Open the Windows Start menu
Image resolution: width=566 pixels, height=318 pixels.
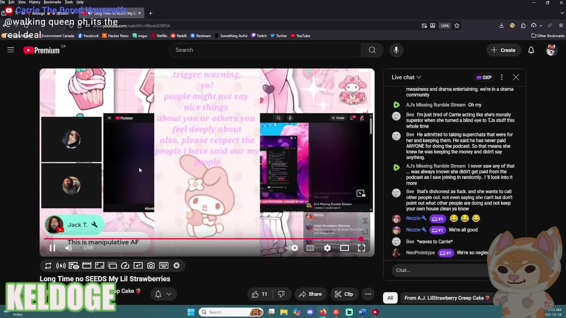[x=191, y=312]
